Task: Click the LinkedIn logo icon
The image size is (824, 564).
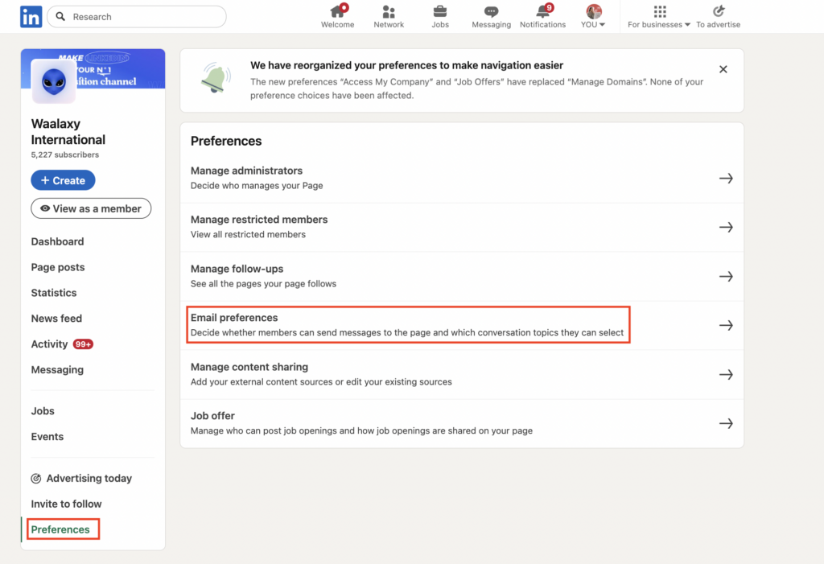Action: [31, 16]
